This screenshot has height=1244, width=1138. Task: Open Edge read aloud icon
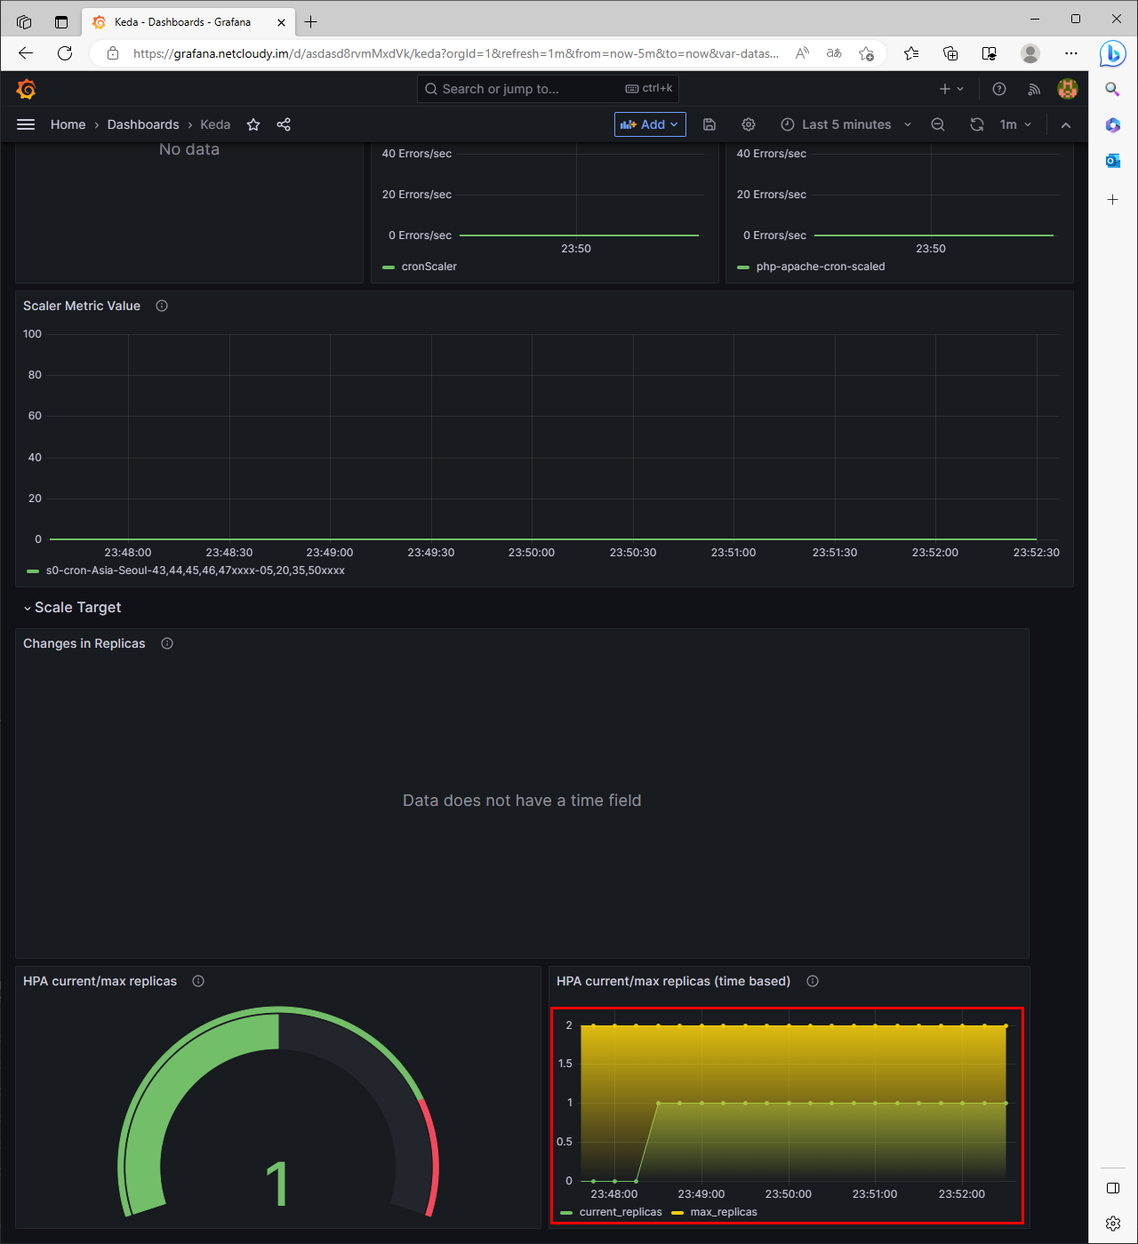click(x=802, y=53)
